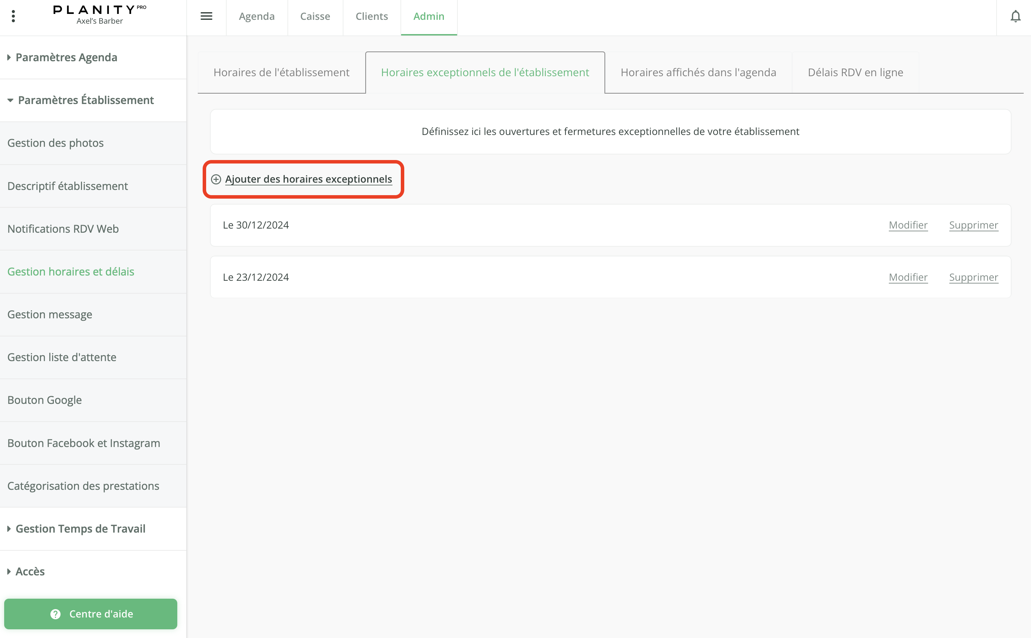Open Délais RDV en ligne tab
This screenshot has width=1031, height=638.
tap(855, 73)
